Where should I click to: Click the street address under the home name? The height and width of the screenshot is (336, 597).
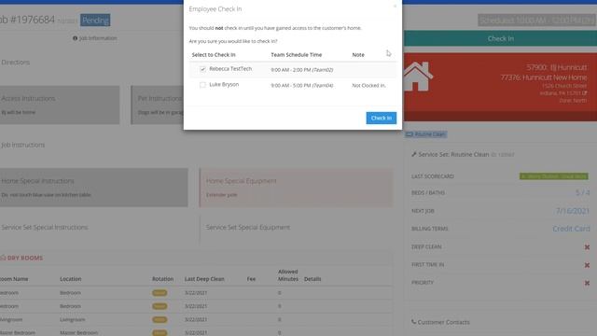564,86
